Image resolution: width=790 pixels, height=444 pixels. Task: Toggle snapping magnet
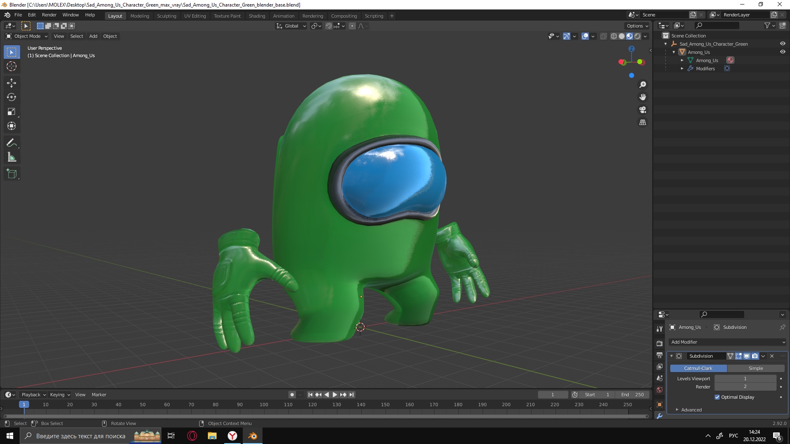(x=328, y=26)
